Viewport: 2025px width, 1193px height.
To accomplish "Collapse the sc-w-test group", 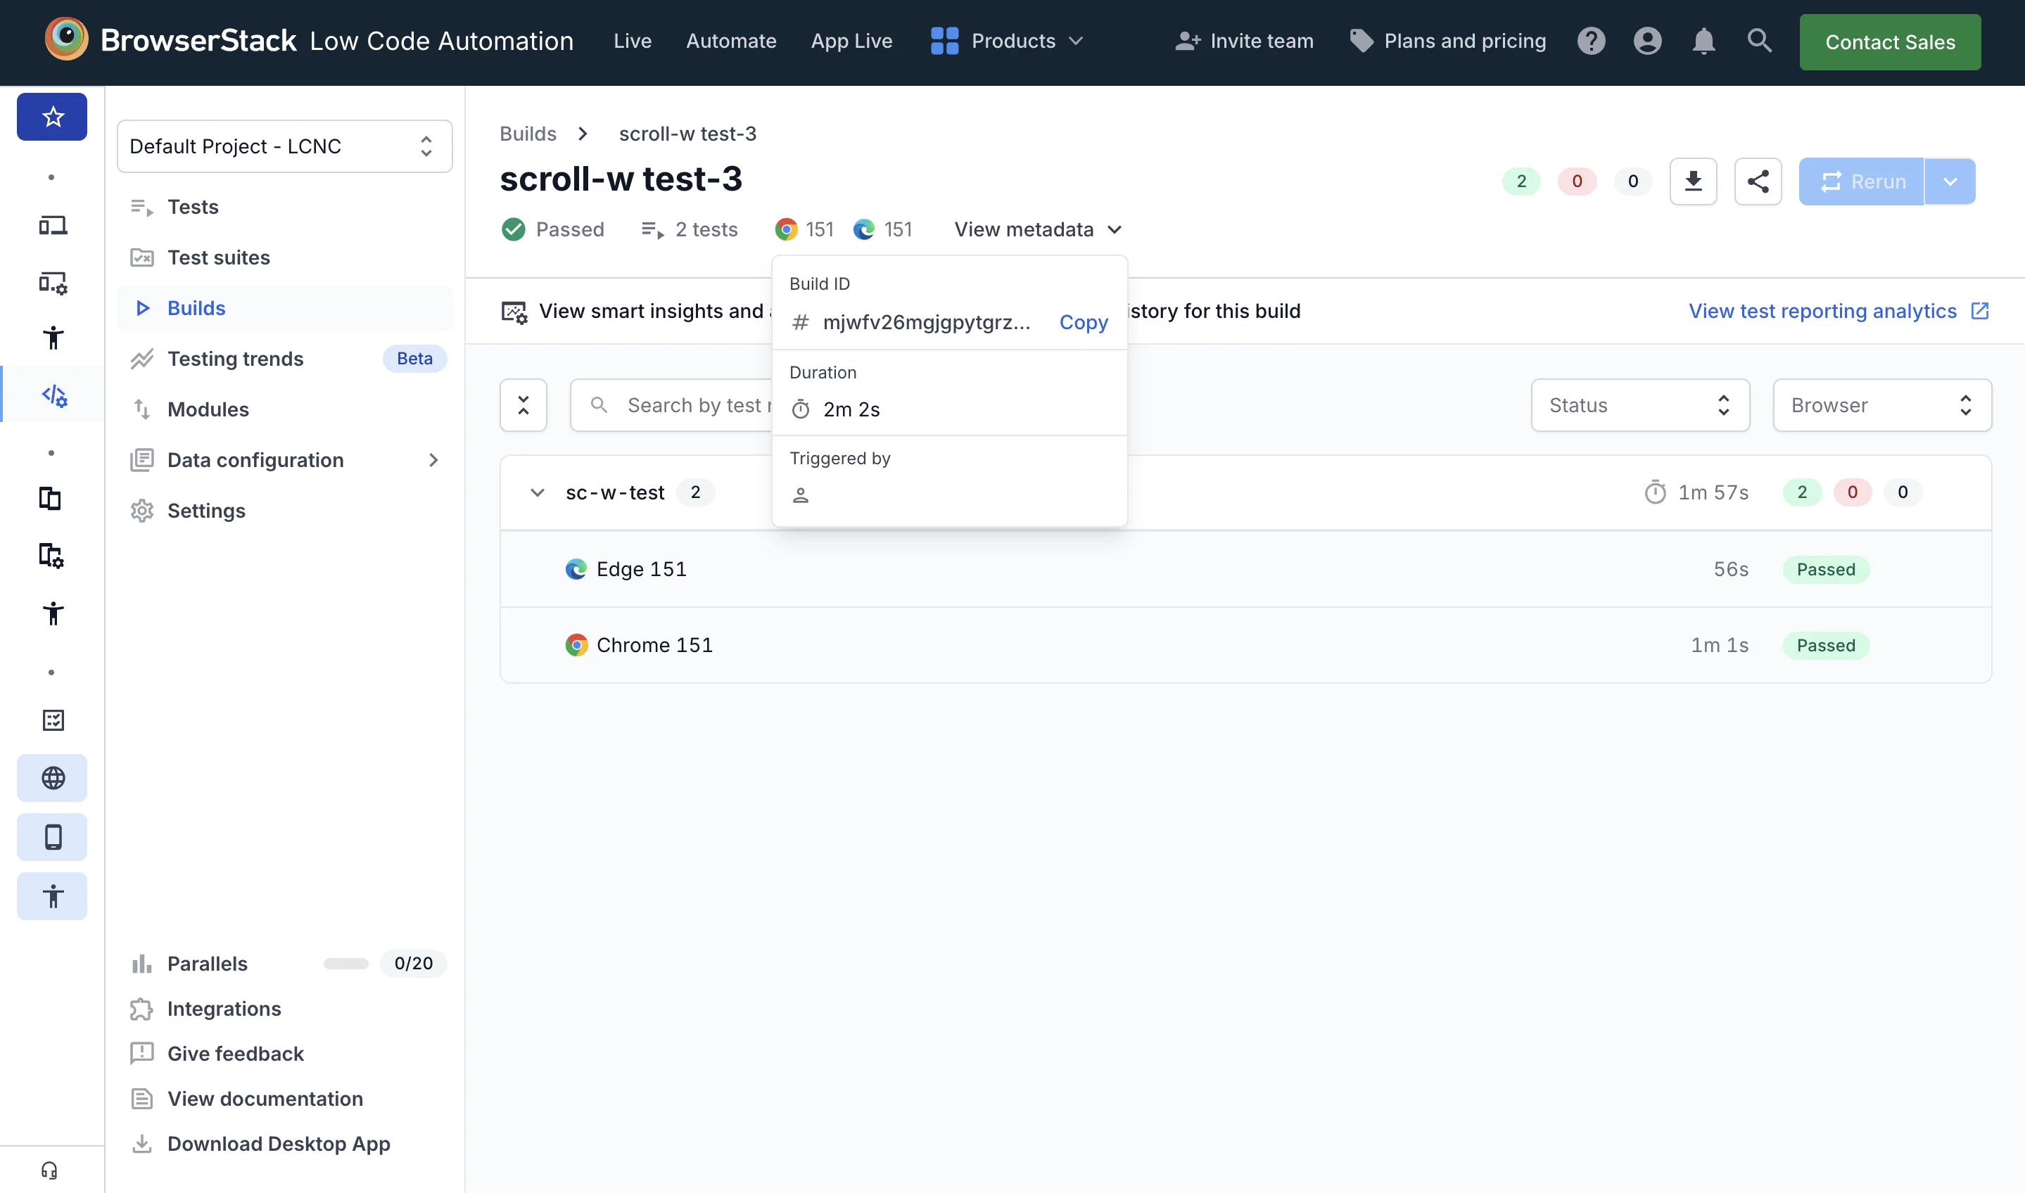I will click(x=537, y=492).
